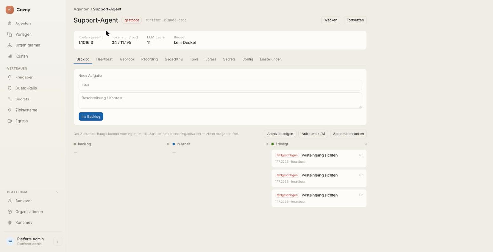The width and height of the screenshot is (493, 252).
Task: Open Spalten bearbeiten
Action: 348,134
